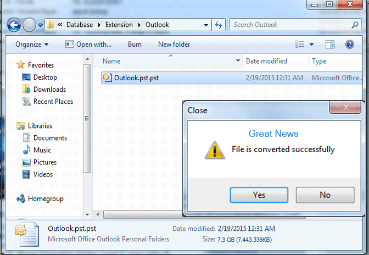
Task: Open the Documents library
Action: pyautogui.click(x=50, y=138)
